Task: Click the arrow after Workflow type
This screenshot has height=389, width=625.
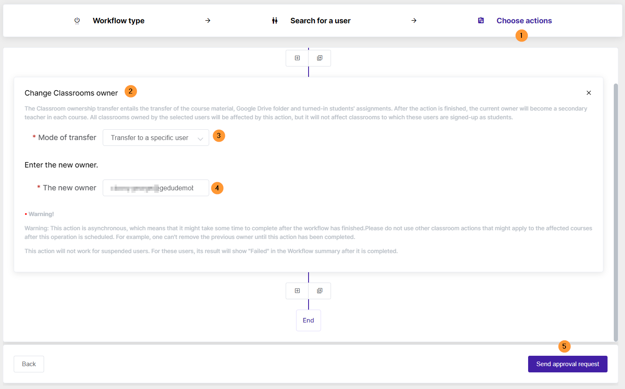Action: tap(208, 20)
